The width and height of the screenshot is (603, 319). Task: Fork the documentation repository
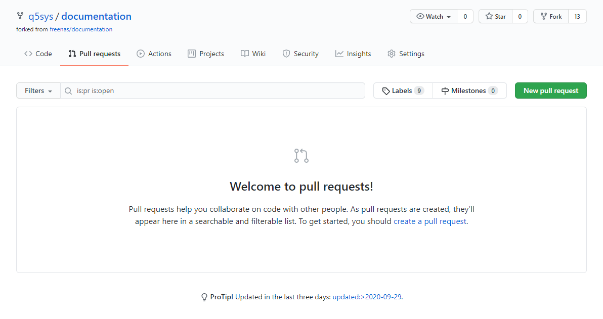(x=551, y=17)
